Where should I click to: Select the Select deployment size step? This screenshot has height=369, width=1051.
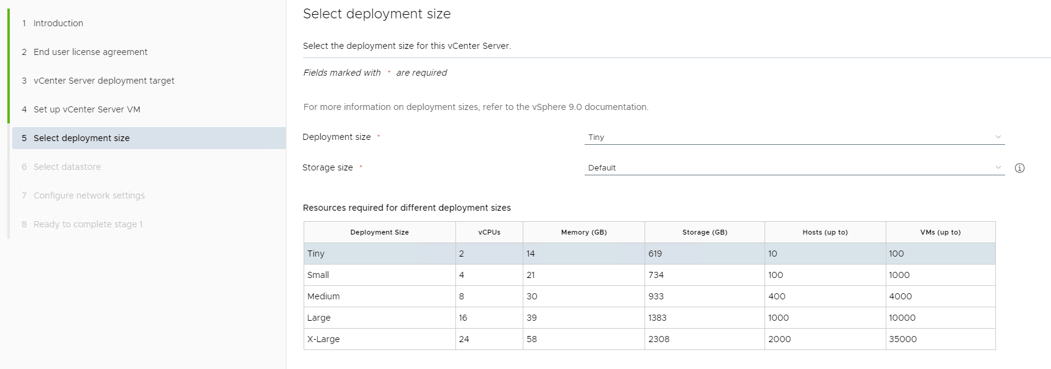point(81,138)
